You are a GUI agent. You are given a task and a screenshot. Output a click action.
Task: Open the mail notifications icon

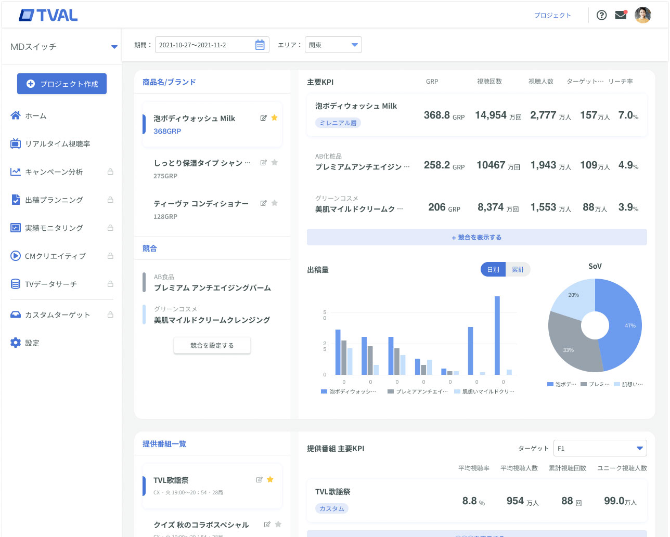[x=621, y=15]
